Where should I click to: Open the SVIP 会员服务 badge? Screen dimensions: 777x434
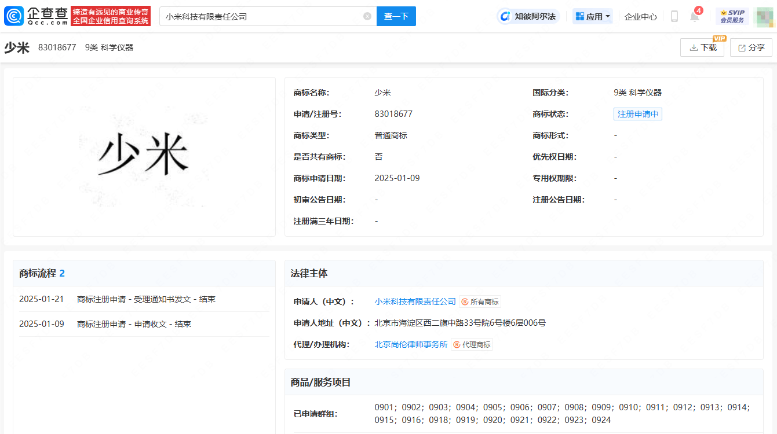coord(732,16)
